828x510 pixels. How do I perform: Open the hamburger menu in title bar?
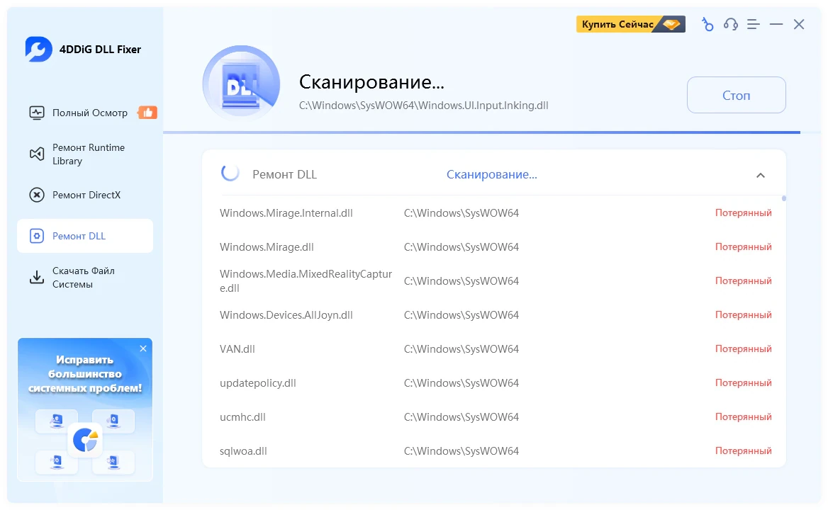(754, 24)
